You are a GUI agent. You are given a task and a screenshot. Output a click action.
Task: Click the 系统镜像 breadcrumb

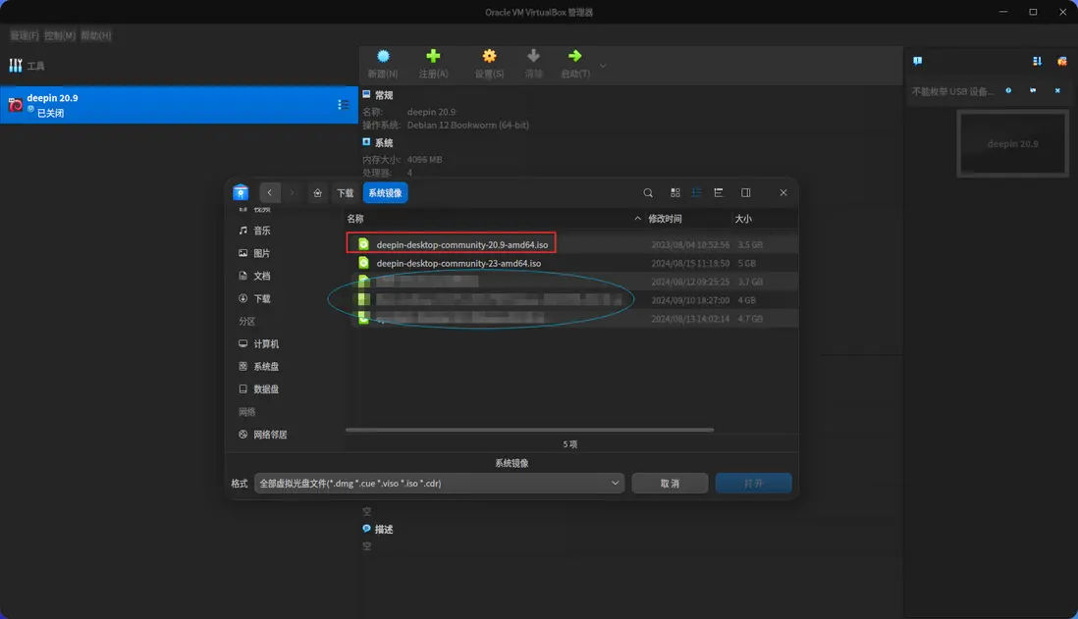[385, 193]
